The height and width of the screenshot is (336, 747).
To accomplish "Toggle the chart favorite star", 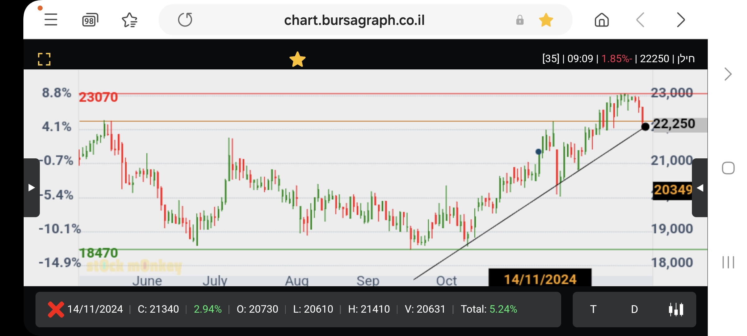I will pos(297,59).
